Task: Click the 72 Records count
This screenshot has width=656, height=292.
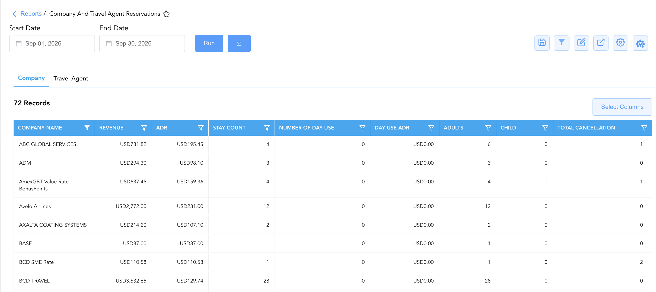Action: click(x=32, y=103)
